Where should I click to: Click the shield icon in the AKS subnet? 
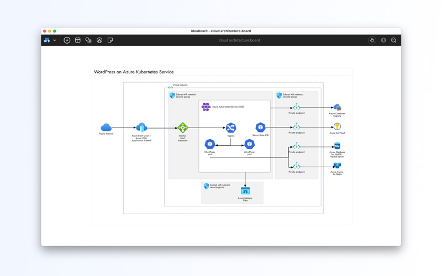[172, 95]
